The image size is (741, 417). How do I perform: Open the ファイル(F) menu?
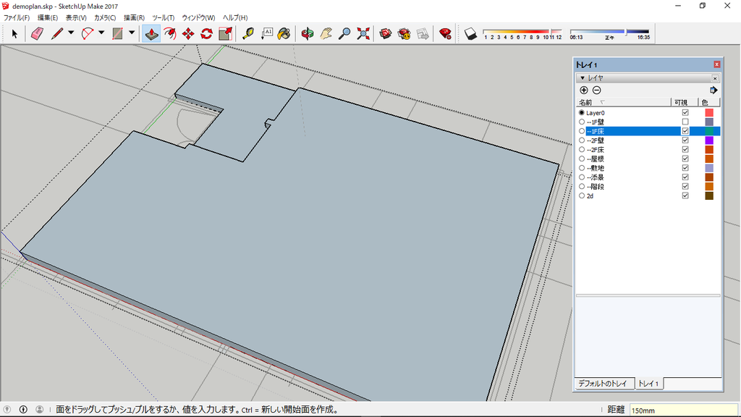[17, 17]
